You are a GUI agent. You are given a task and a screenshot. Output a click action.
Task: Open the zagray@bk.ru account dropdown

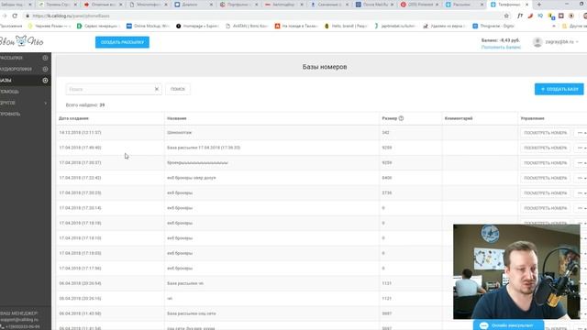561,42
